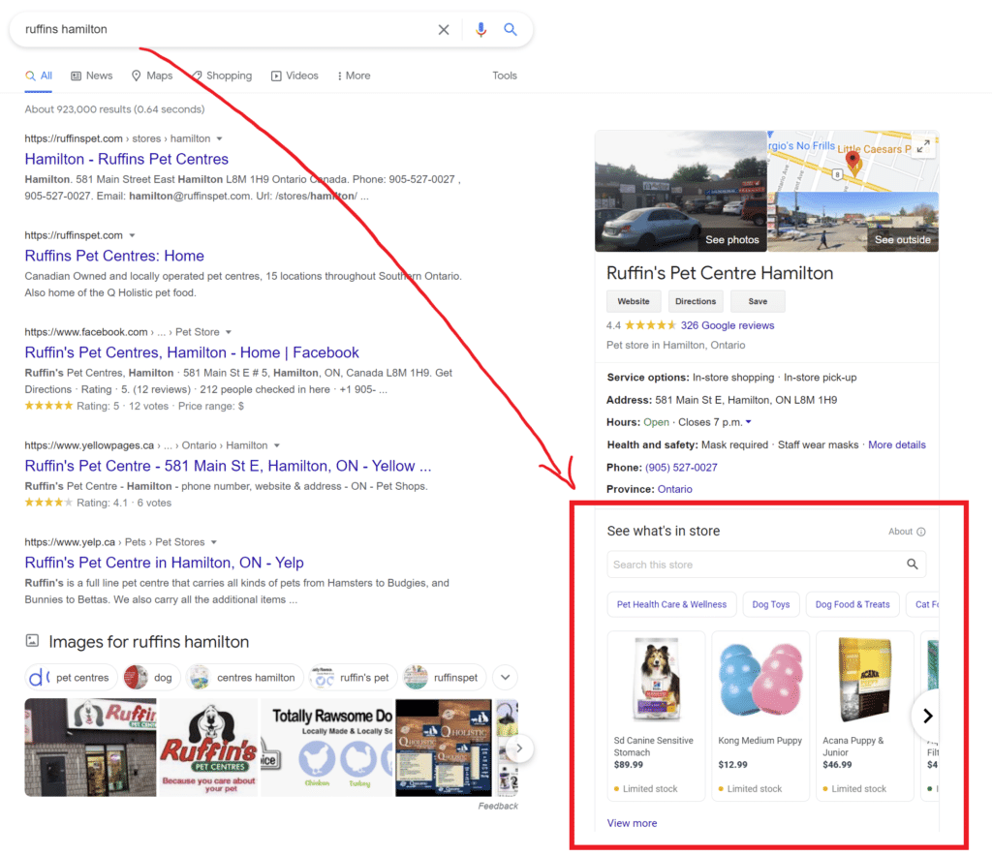This screenshot has width=992, height=856.
Task: Open Ruffins Pet Centres: Home result
Action: coord(114,256)
